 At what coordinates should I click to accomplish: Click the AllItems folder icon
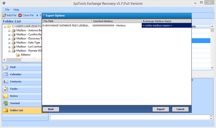click(x=18, y=55)
